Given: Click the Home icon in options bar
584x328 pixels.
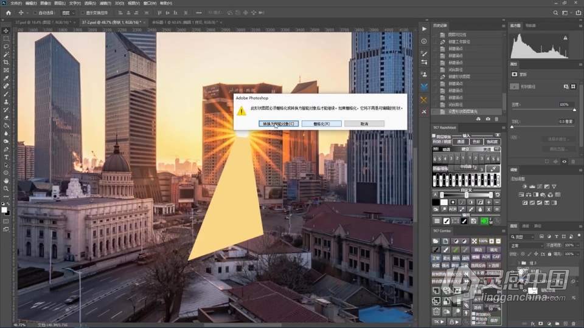Looking at the screenshot, I should pos(8,13).
